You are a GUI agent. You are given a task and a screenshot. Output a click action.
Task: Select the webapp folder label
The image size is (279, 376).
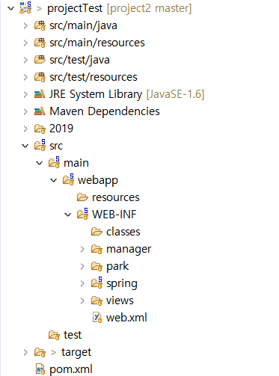coord(98,180)
